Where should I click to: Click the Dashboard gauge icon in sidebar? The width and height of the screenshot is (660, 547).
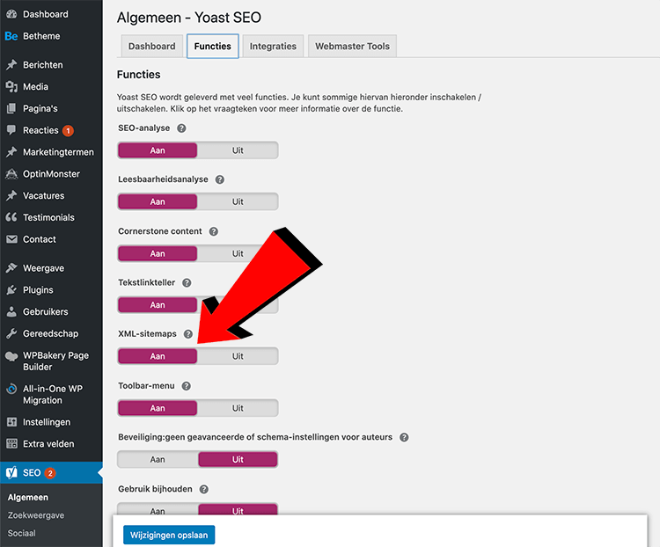click(11, 14)
